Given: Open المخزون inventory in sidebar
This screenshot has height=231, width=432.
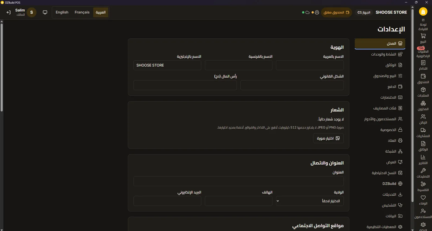Looking at the screenshot, I should [x=423, y=105].
